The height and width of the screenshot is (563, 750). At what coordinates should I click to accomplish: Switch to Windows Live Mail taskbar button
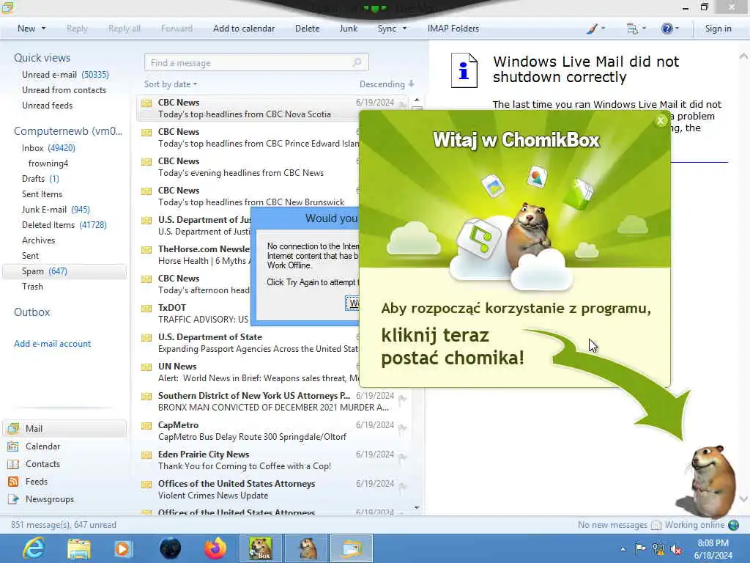point(352,548)
